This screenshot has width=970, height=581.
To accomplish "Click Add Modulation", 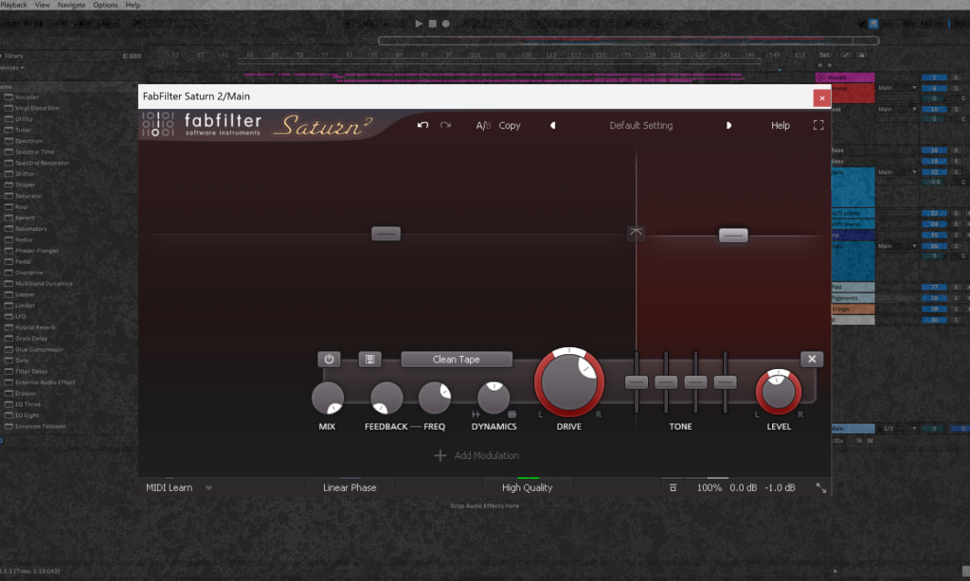I will click(476, 455).
